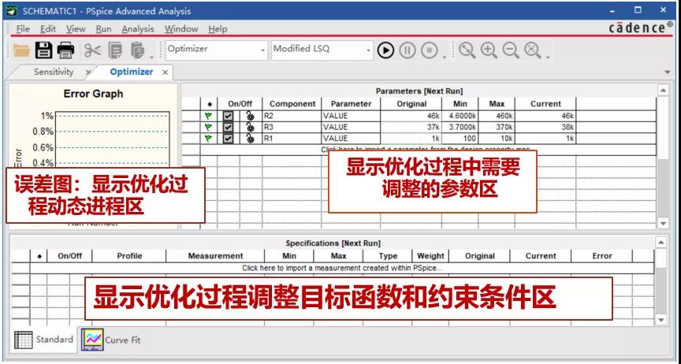Click the Open folder toolbar icon
Viewport: 681px width, 364px height.
(20, 50)
